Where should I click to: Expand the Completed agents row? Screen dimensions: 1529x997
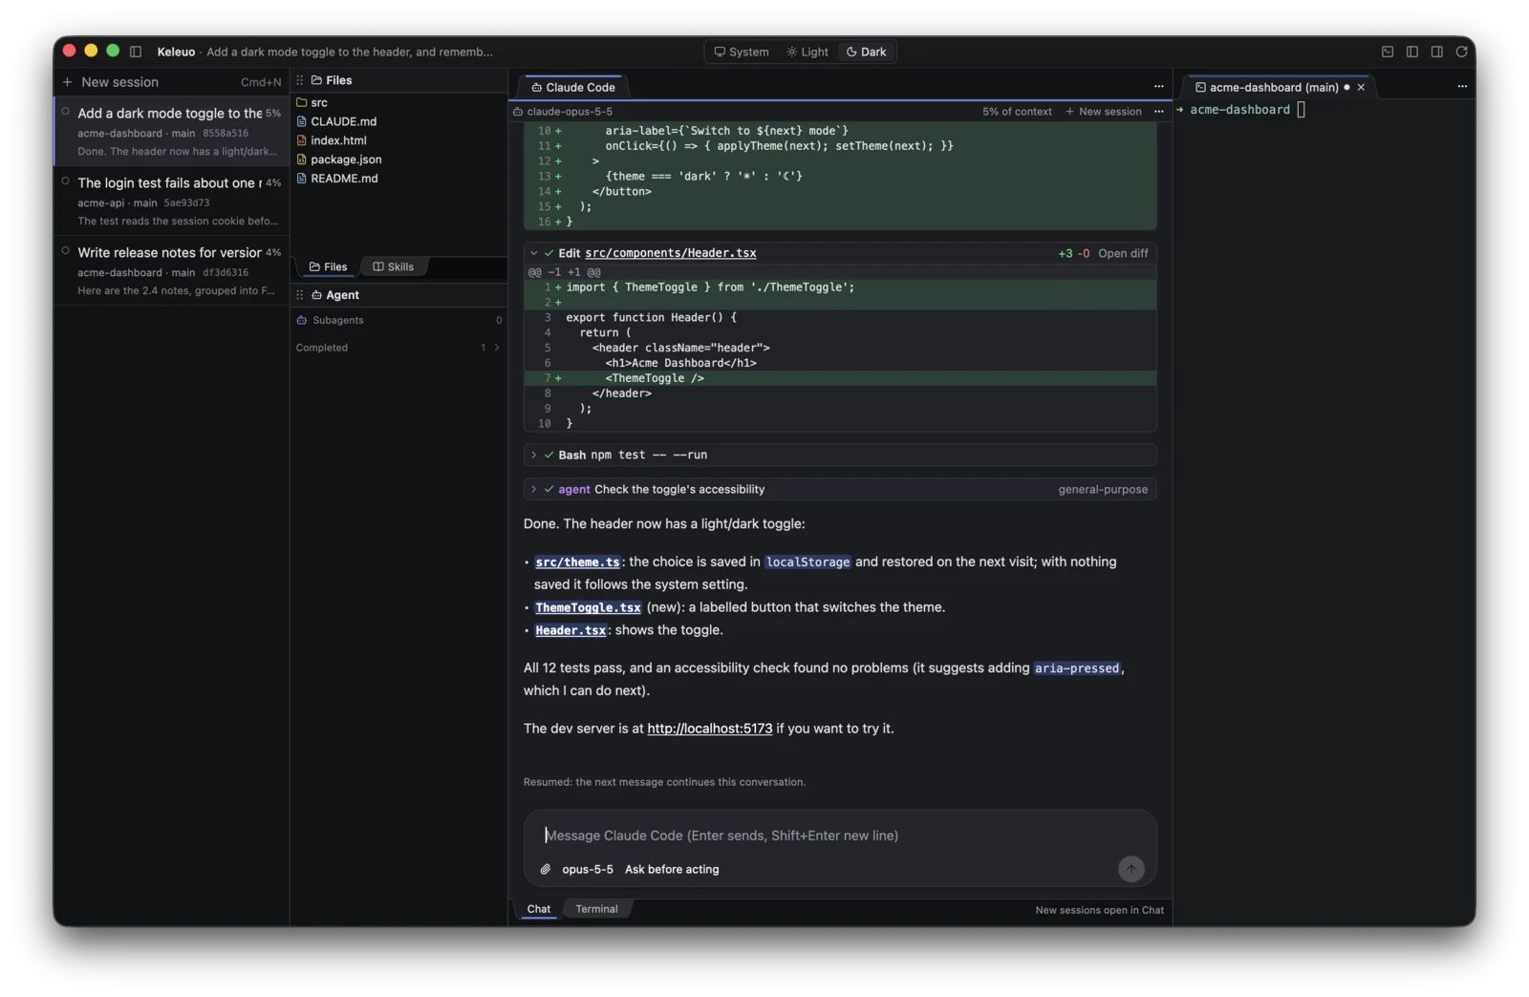pyautogui.click(x=398, y=348)
